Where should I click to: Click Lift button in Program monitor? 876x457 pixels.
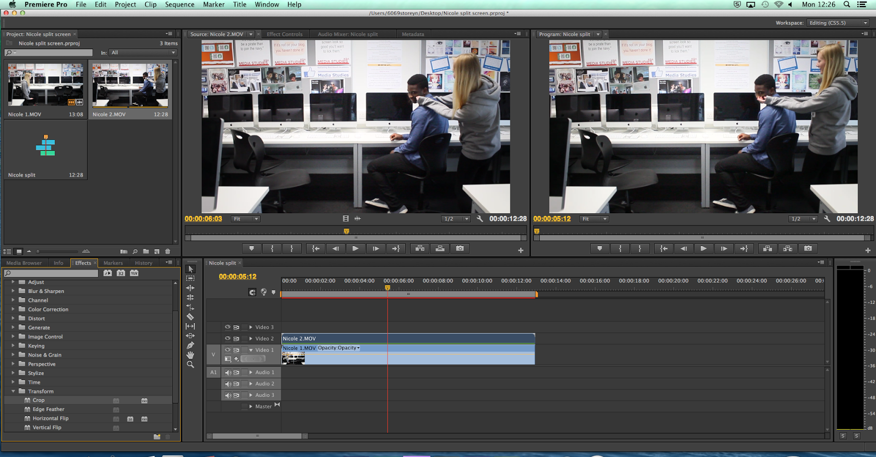point(768,248)
